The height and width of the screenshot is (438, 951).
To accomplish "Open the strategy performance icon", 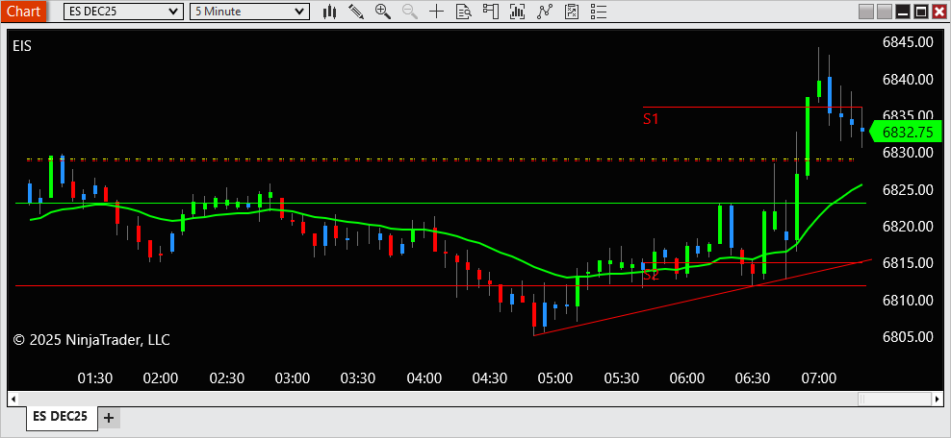I will pyautogui.click(x=572, y=11).
